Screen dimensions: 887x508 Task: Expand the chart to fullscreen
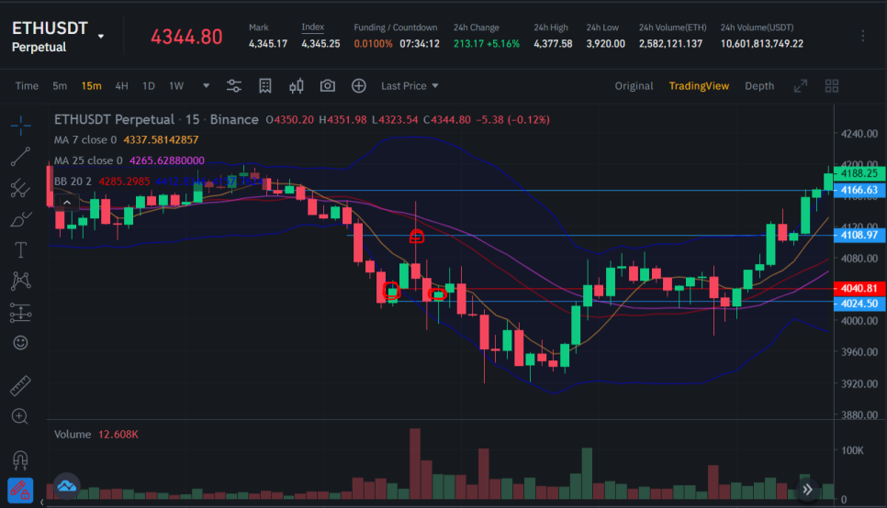[801, 86]
